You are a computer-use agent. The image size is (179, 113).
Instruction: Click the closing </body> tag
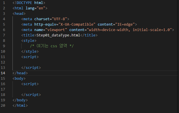coord(20,100)
